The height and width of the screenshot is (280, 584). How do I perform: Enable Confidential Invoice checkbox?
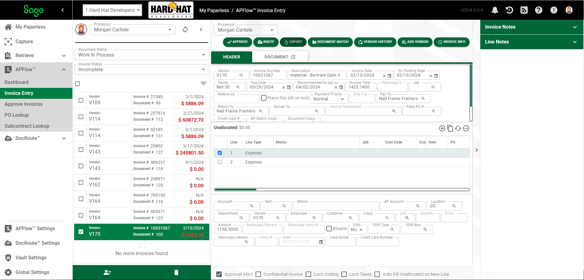(258, 274)
